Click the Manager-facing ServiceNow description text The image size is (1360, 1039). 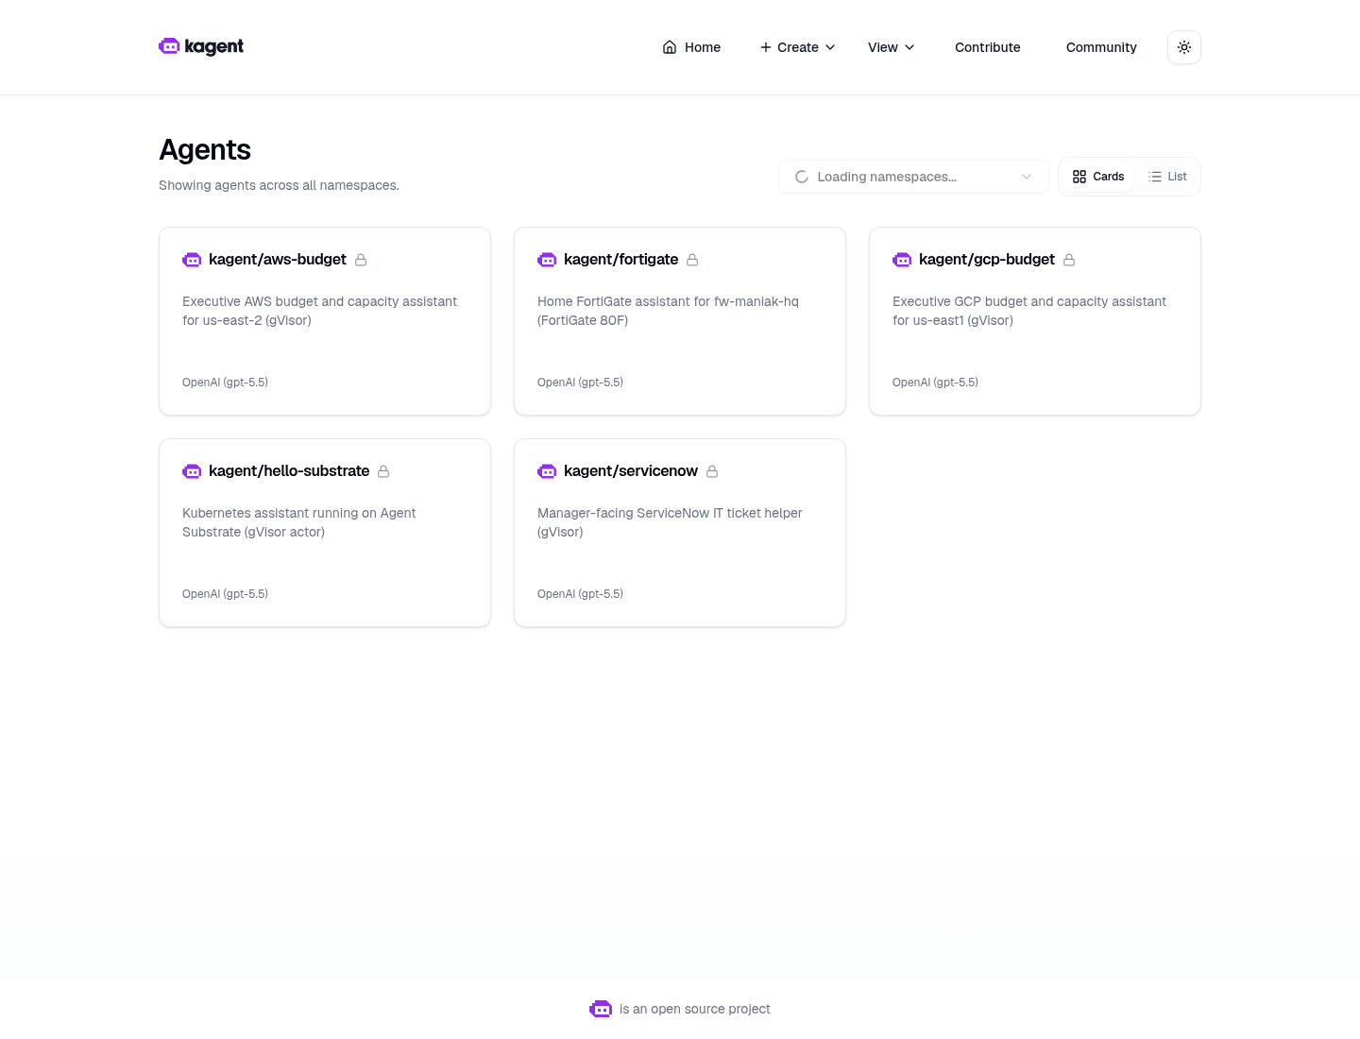pos(670,522)
